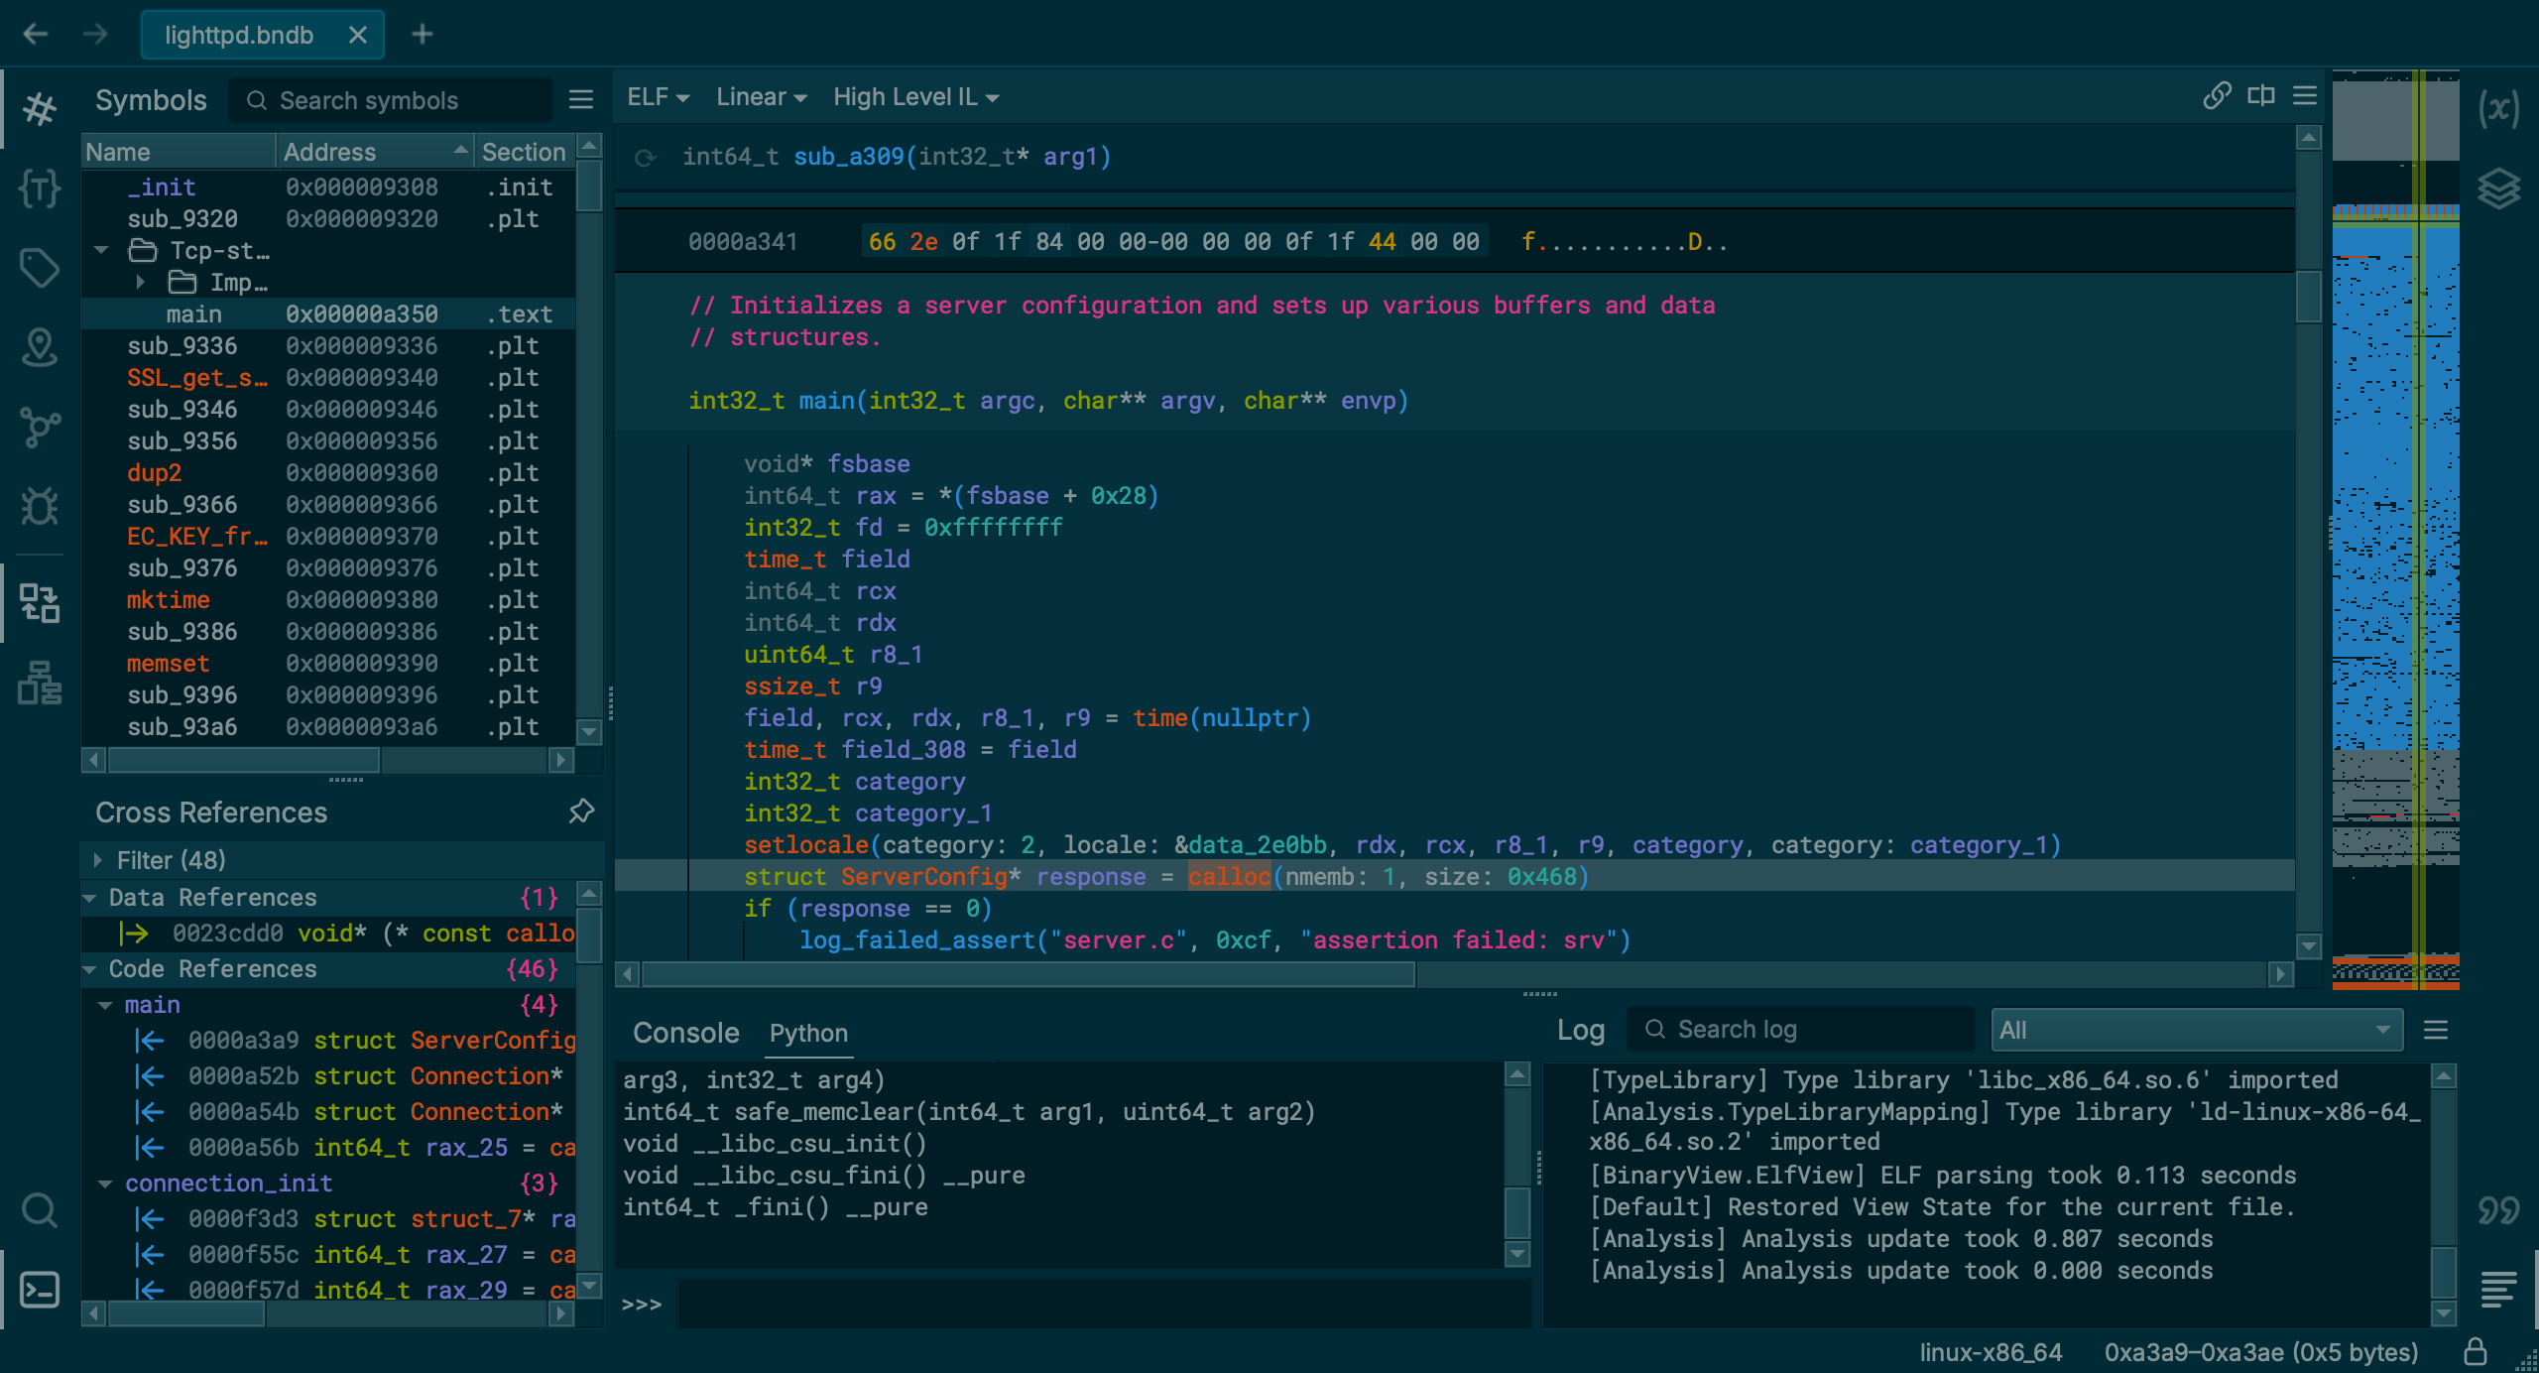Collapse the Tcp-st folder in symbols
The width and height of the screenshot is (2539, 1373).
point(101,250)
